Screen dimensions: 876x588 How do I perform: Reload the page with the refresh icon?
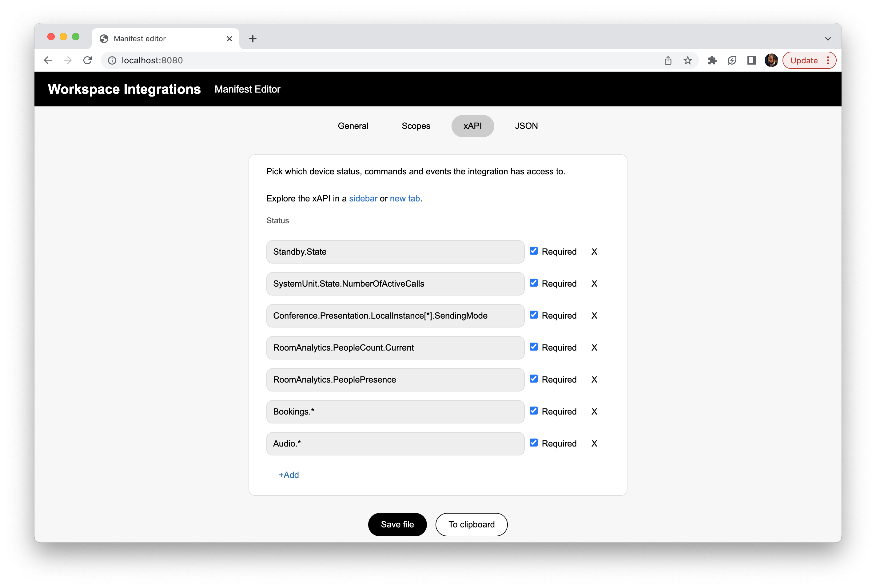click(87, 60)
